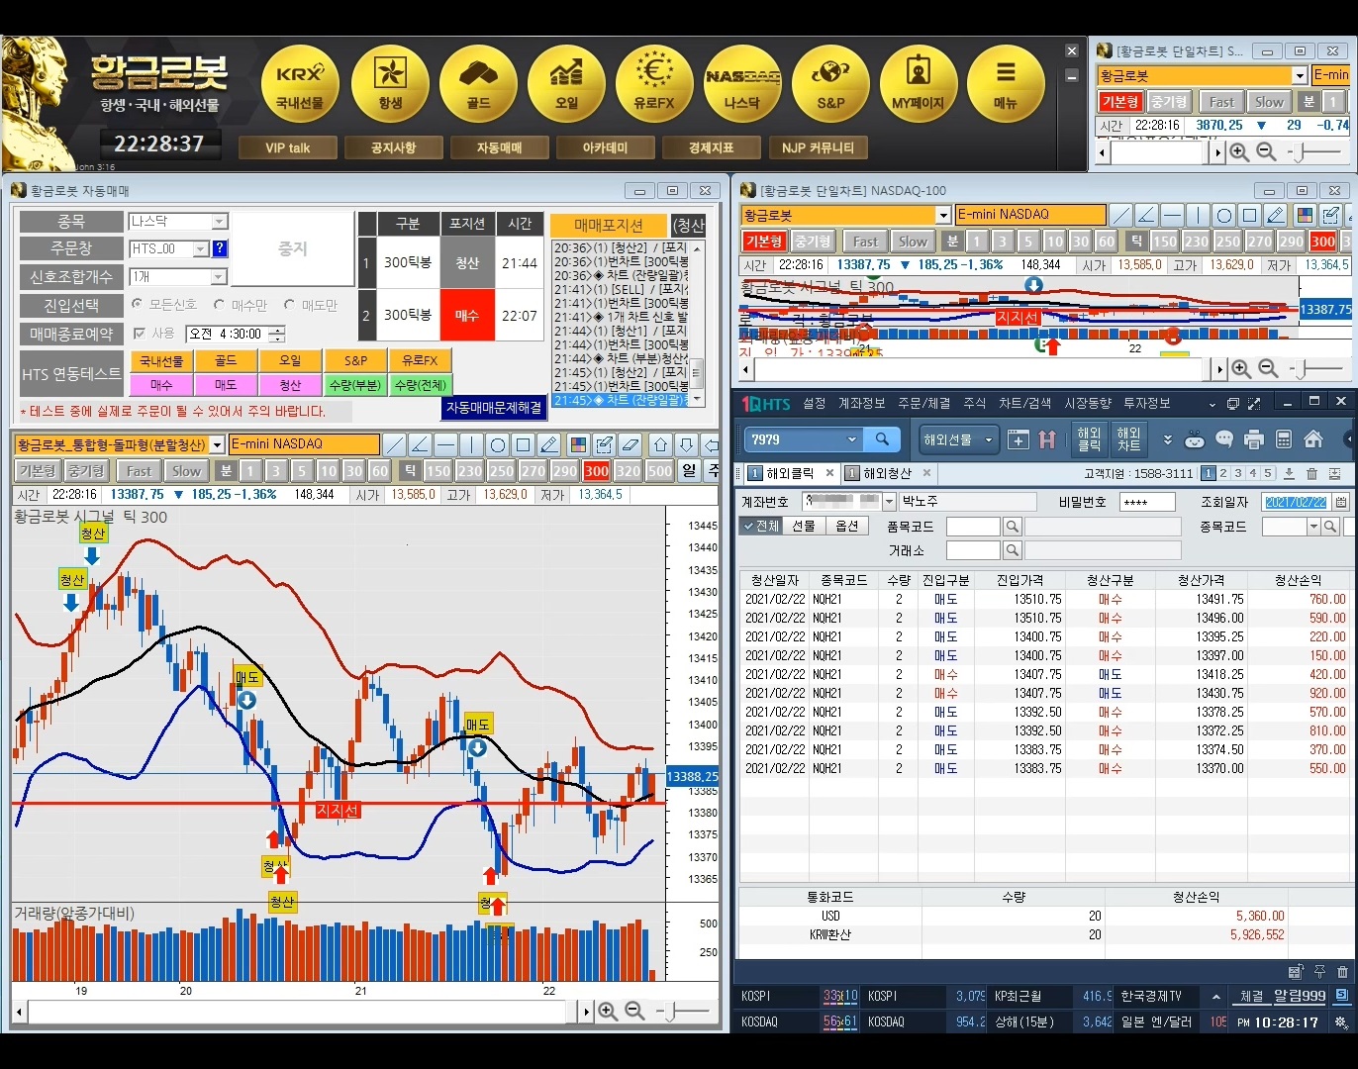Click the search magnifier next to 7979
Image resolution: width=1358 pixels, height=1069 pixels.
click(882, 438)
